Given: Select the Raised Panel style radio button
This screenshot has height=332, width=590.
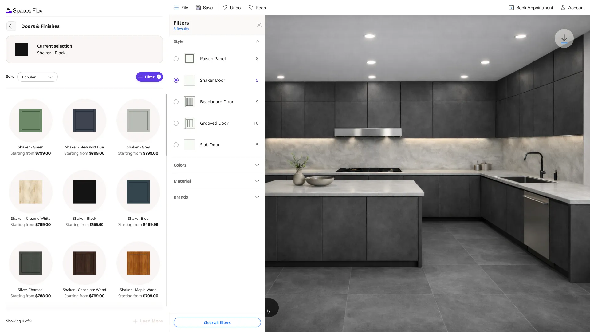Looking at the screenshot, I should [176, 59].
